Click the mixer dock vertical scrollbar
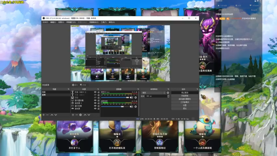Screen dimensions: 277x156 (139, 104)
